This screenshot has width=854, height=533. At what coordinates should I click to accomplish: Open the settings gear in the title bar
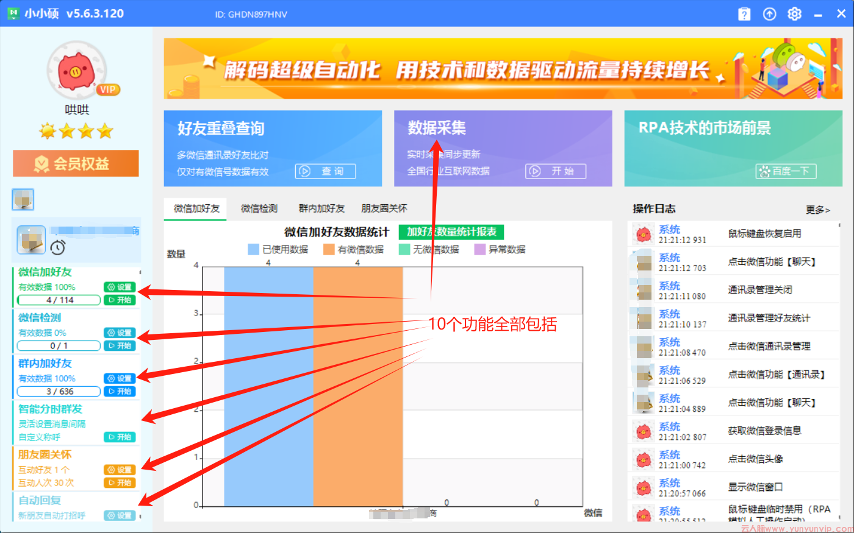tap(794, 13)
